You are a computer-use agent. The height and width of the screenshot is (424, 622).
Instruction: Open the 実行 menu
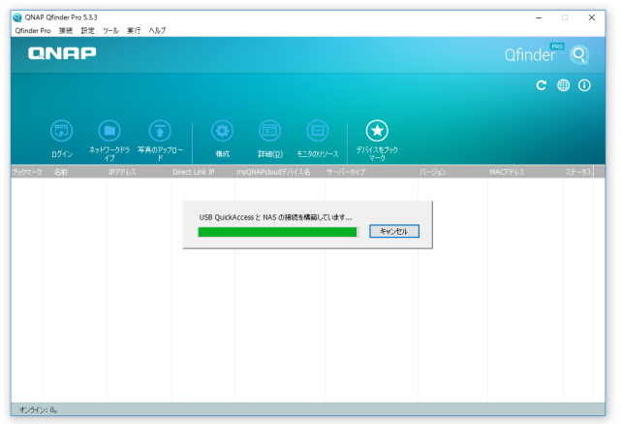(x=134, y=31)
